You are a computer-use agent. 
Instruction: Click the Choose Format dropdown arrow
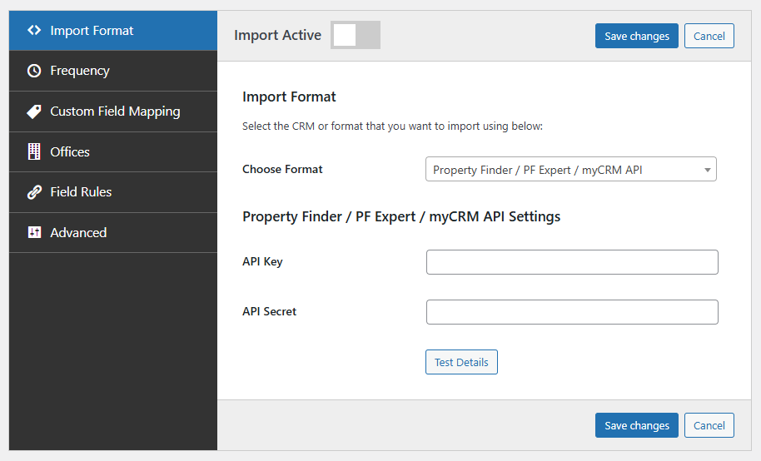coord(707,170)
